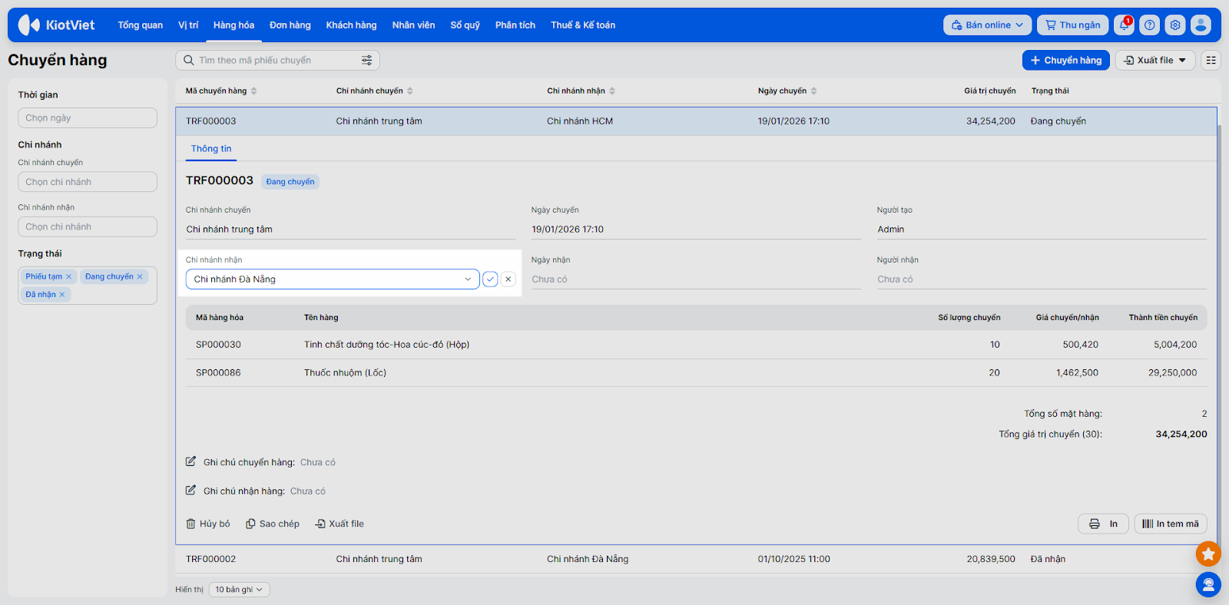Open the column display settings icon
The width and height of the screenshot is (1229, 605).
pyautogui.click(x=1211, y=61)
